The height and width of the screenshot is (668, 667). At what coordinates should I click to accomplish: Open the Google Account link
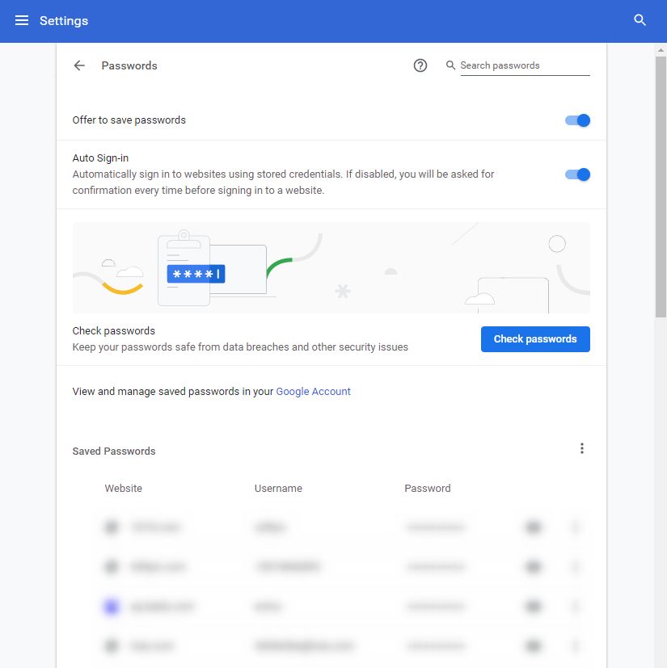pyautogui.click(x=313, y=392)
